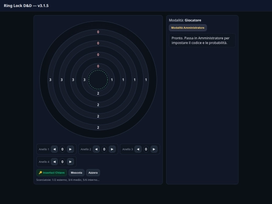The width and height of the screenshot is (272, 204).
Task: Click the Scorciatoie shortcuts hint text
Action: pos(67,180)
